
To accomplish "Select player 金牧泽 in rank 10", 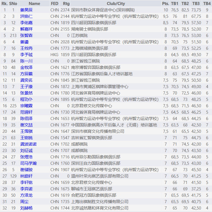I will (x=26, y=67).
